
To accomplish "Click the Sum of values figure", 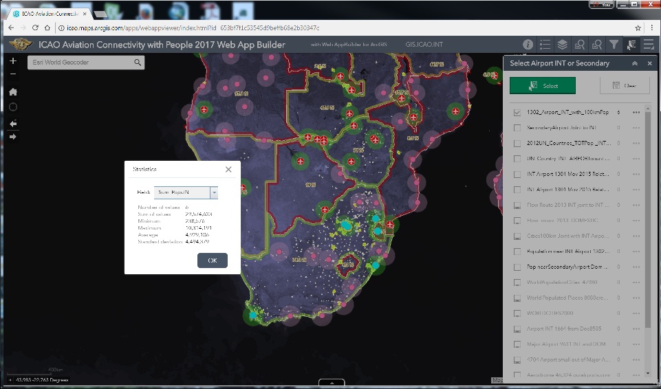I will 199,214.
